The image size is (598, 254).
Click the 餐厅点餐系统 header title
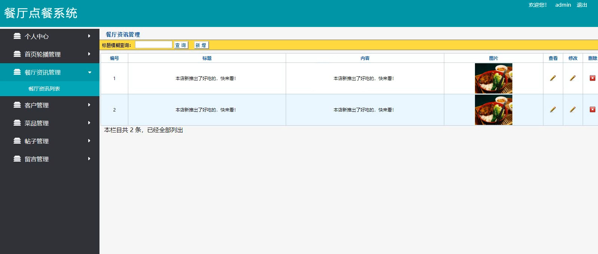(41, 13)
